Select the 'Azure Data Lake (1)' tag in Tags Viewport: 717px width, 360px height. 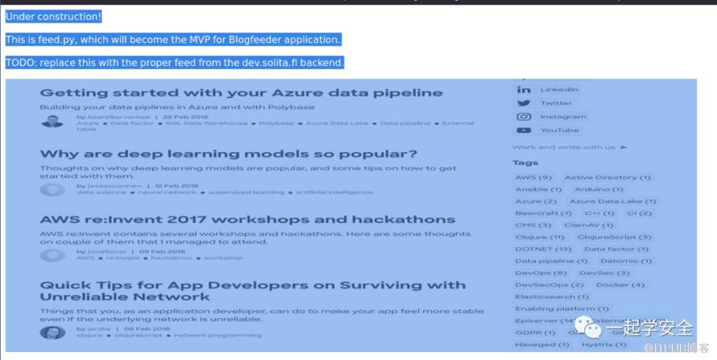coord(612,201)
